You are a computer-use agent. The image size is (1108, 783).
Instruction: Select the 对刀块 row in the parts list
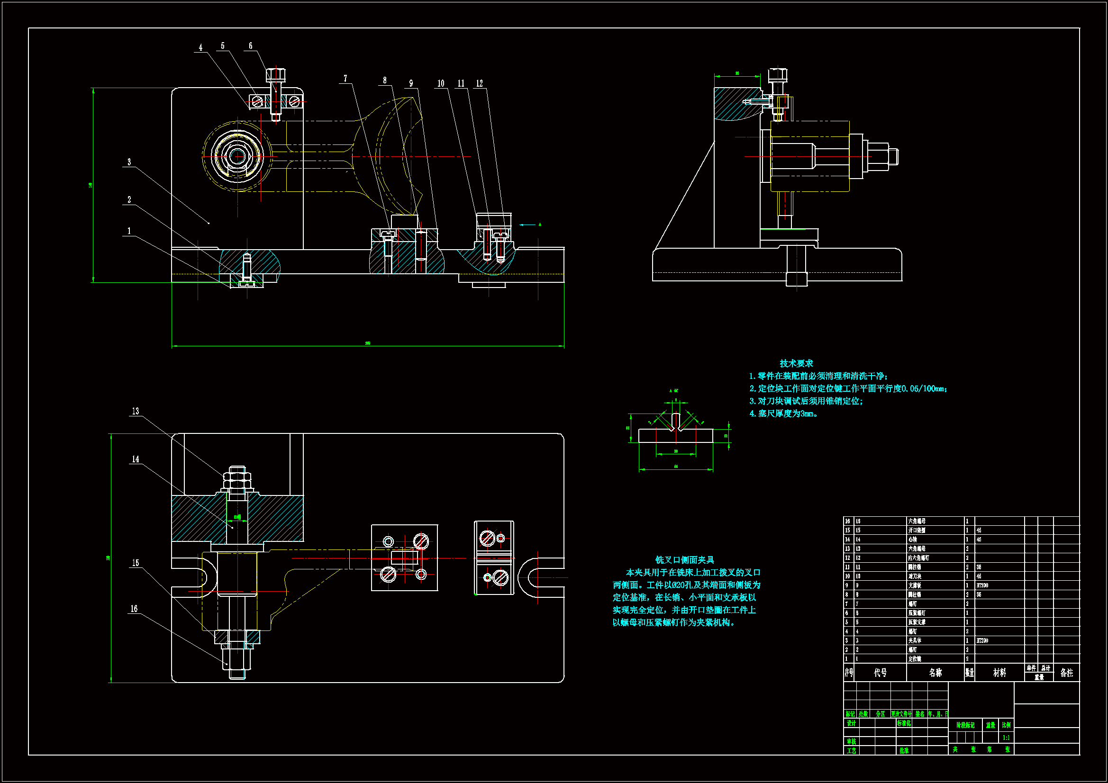click(915, 576)
